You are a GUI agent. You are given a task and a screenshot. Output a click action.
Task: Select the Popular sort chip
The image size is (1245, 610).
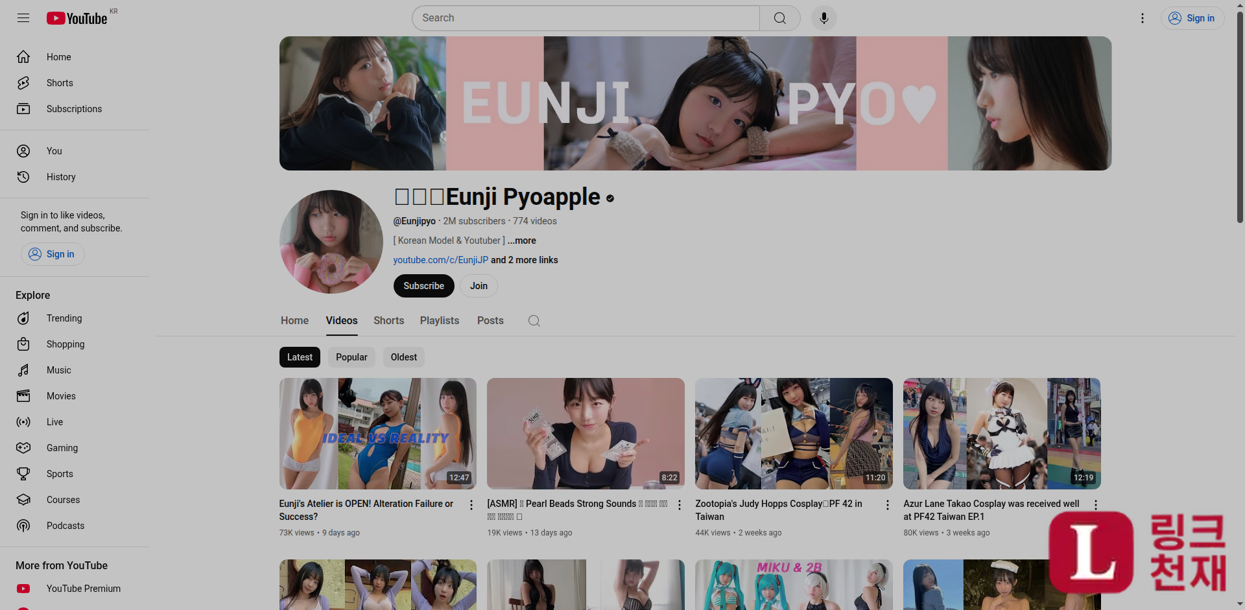(351, 357)
